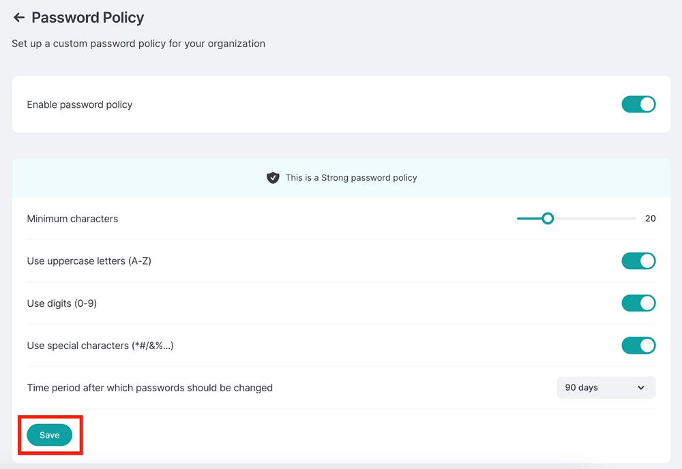This screenshot has width=682, height=469.
Task: Click the unfilled right end of the slider track
Action: 614,219
